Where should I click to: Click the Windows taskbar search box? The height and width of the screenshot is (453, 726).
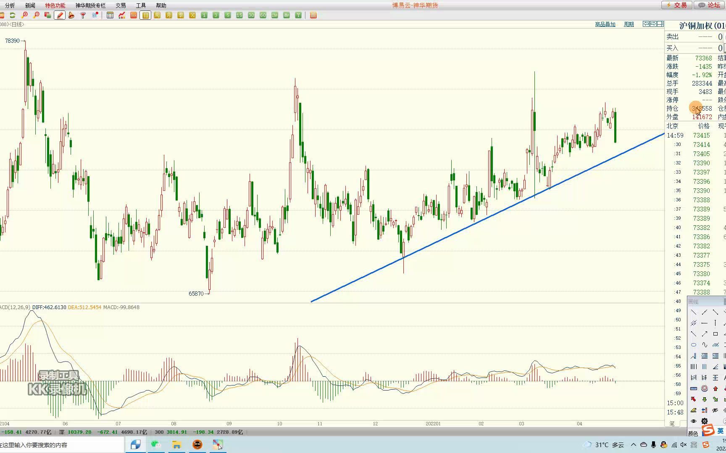coord(62,445)
